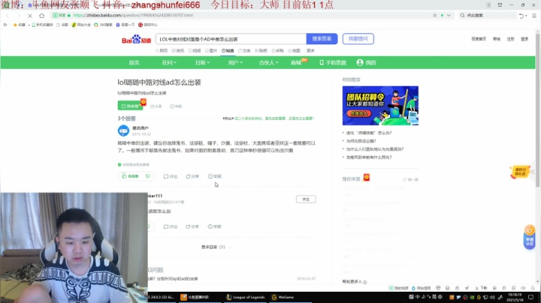Open the browser hamburger menu

click(x=533, y=16)
